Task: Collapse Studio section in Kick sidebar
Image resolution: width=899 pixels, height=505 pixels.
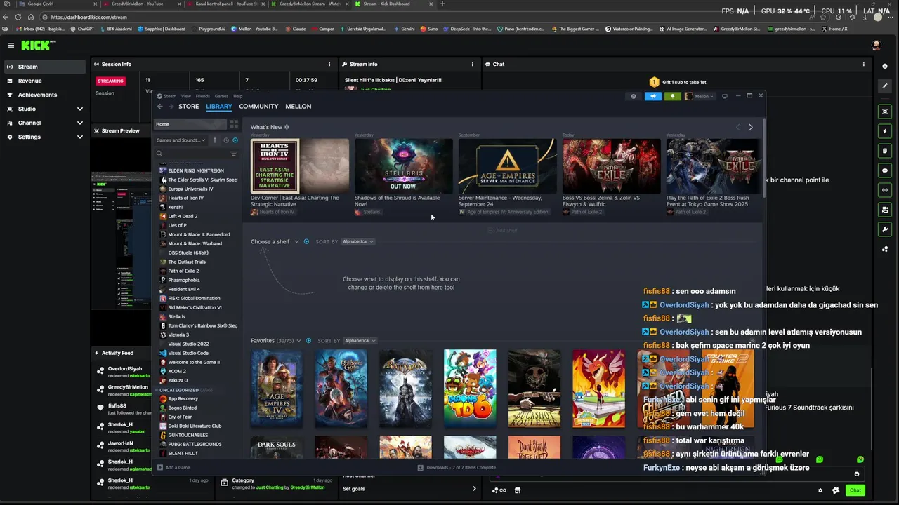Action: [79, 109]
